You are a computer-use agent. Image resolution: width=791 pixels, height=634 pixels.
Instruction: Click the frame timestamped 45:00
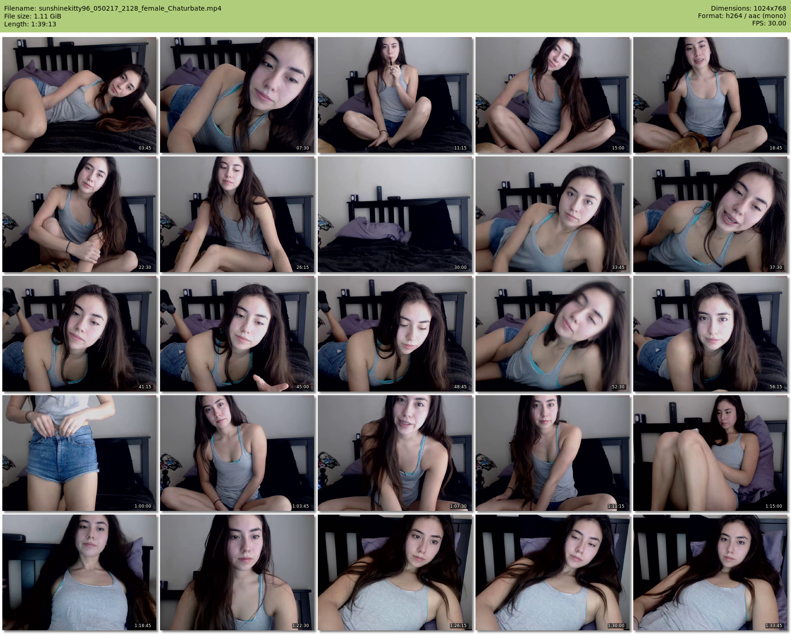[x=237, y=334]
